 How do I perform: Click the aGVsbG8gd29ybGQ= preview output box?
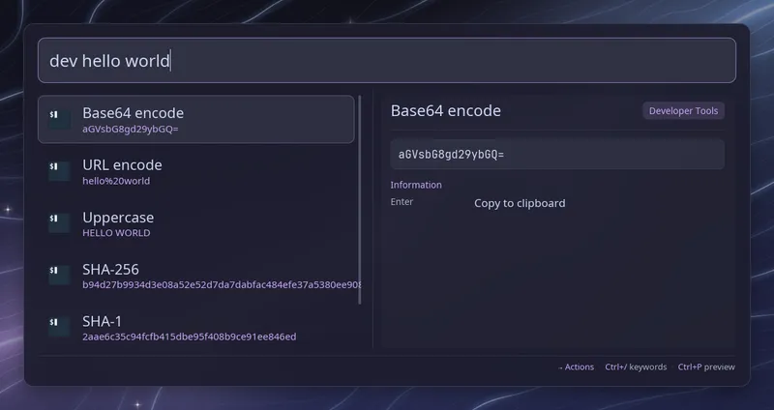pos(557,155)
